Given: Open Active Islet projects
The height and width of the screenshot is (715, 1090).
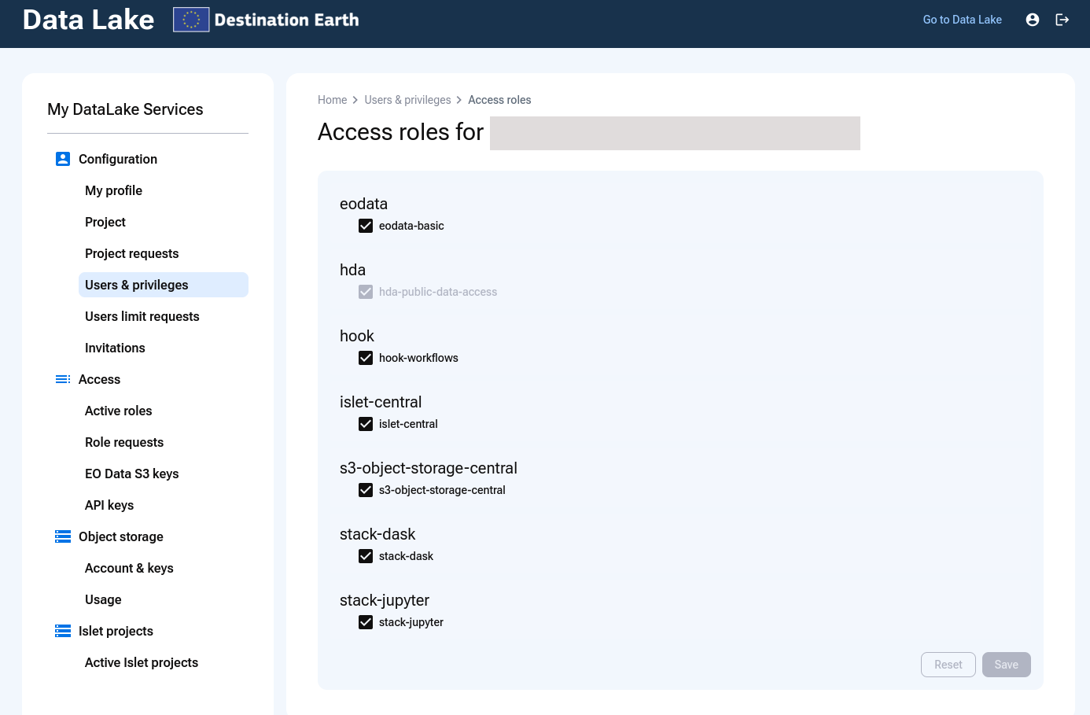Looking at the screenshot, I should [164, 662].
